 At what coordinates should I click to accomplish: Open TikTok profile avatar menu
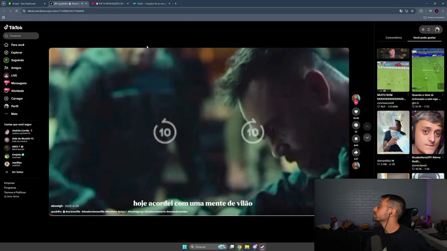[x=437, y=29]
